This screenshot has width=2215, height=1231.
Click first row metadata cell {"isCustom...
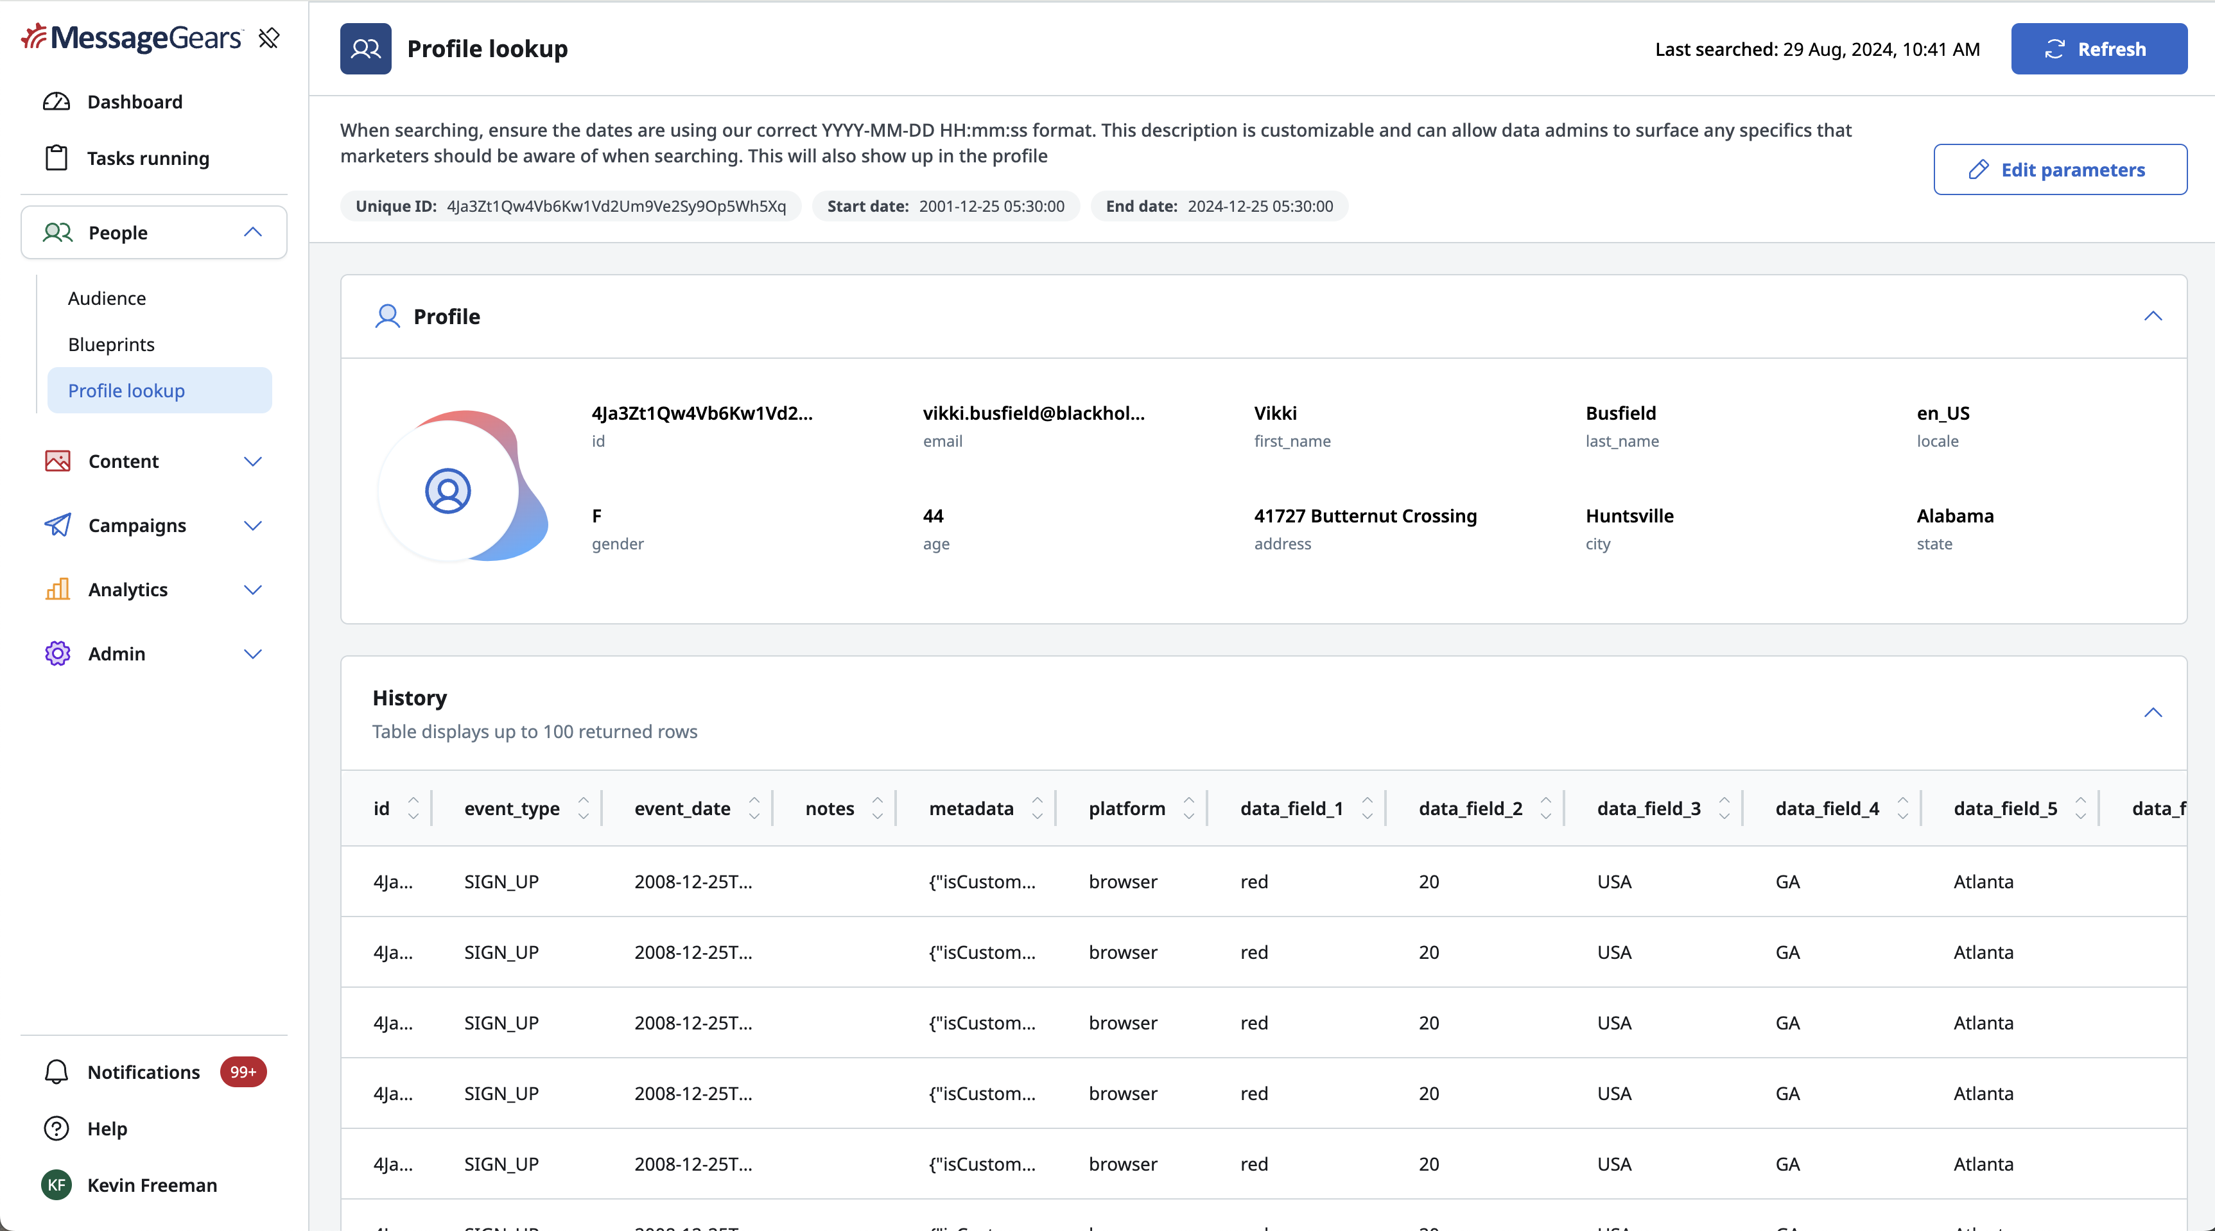982,881
